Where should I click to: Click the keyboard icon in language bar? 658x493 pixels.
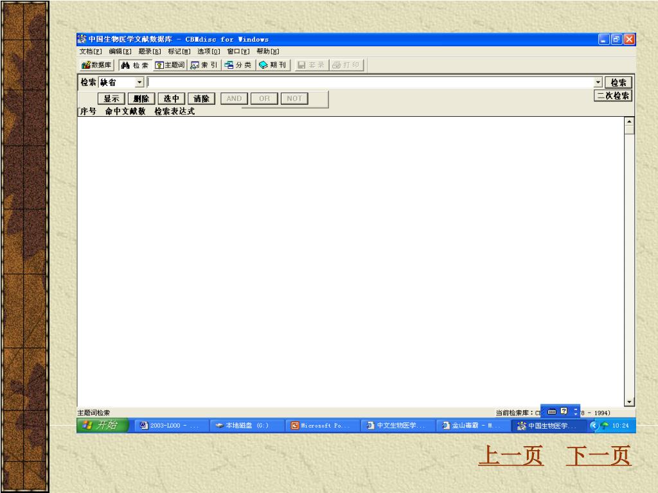click(x=552, y=411)
